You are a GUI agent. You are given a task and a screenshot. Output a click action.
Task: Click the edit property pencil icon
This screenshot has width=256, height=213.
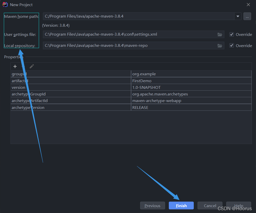(x=32, y=66)
